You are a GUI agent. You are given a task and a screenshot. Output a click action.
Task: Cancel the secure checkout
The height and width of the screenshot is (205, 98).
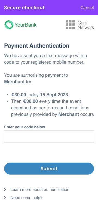pyautogui.click(x=87, y=8)
